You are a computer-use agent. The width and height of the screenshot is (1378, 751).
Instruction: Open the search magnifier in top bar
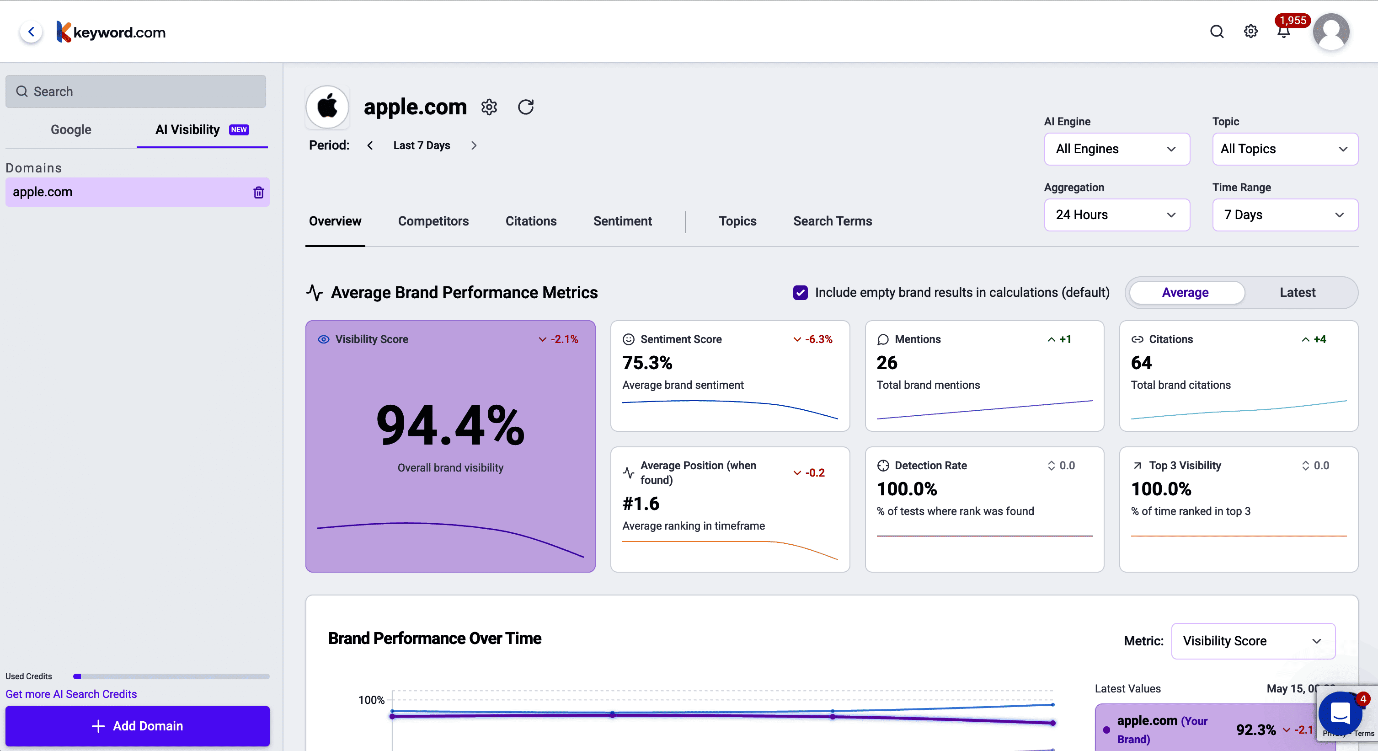coord(1217,32)
